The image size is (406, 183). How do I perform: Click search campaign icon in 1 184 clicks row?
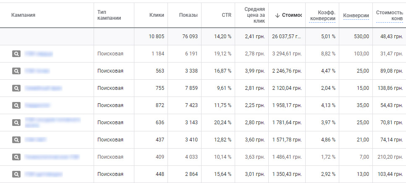[16, 54]
